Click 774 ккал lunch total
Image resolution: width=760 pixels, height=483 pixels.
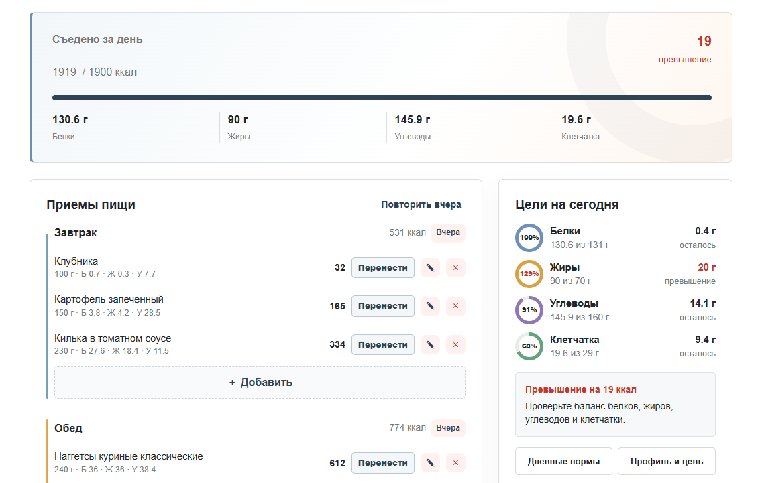tap(407, 428)
